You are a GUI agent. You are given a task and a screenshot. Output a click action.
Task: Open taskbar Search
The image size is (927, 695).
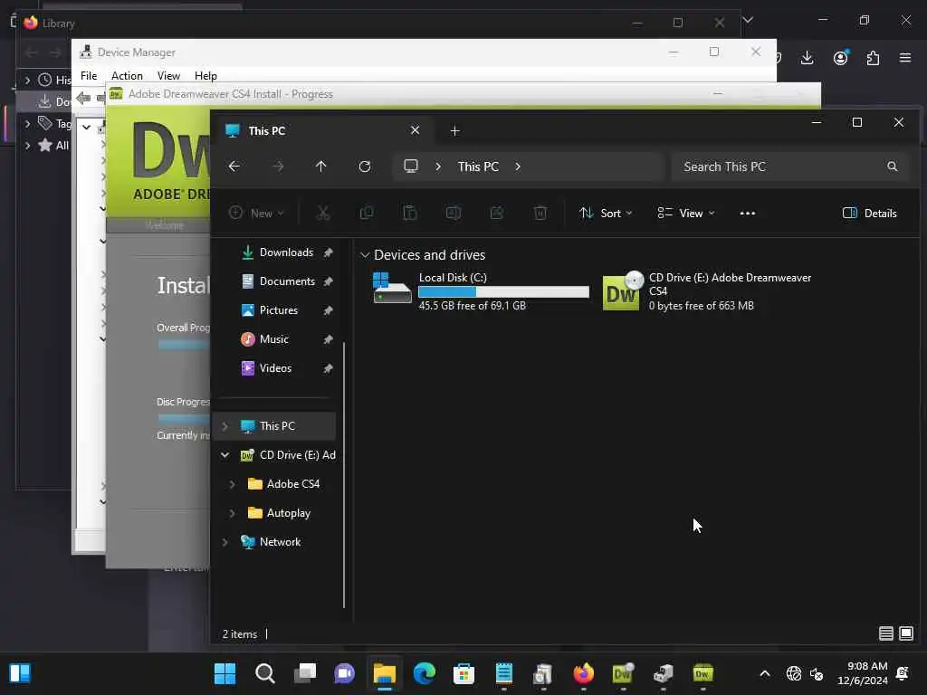[x=265, y=673]
